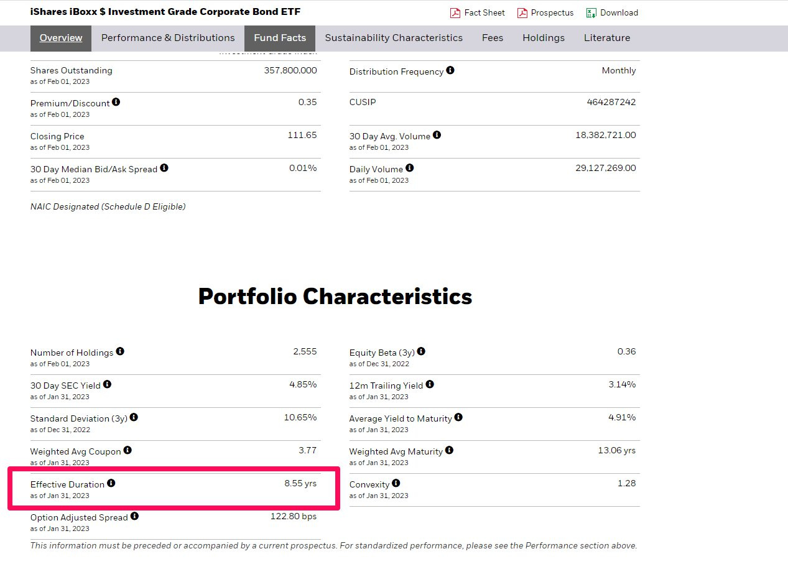Switch to the Holdings tab
The height and width of the screenshot is (582, 788).
coord(544,38)
